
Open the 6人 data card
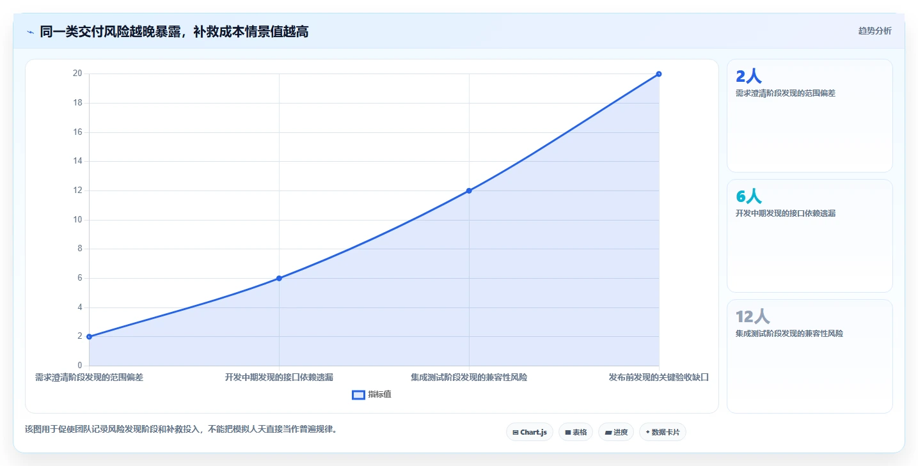(809, 236)
